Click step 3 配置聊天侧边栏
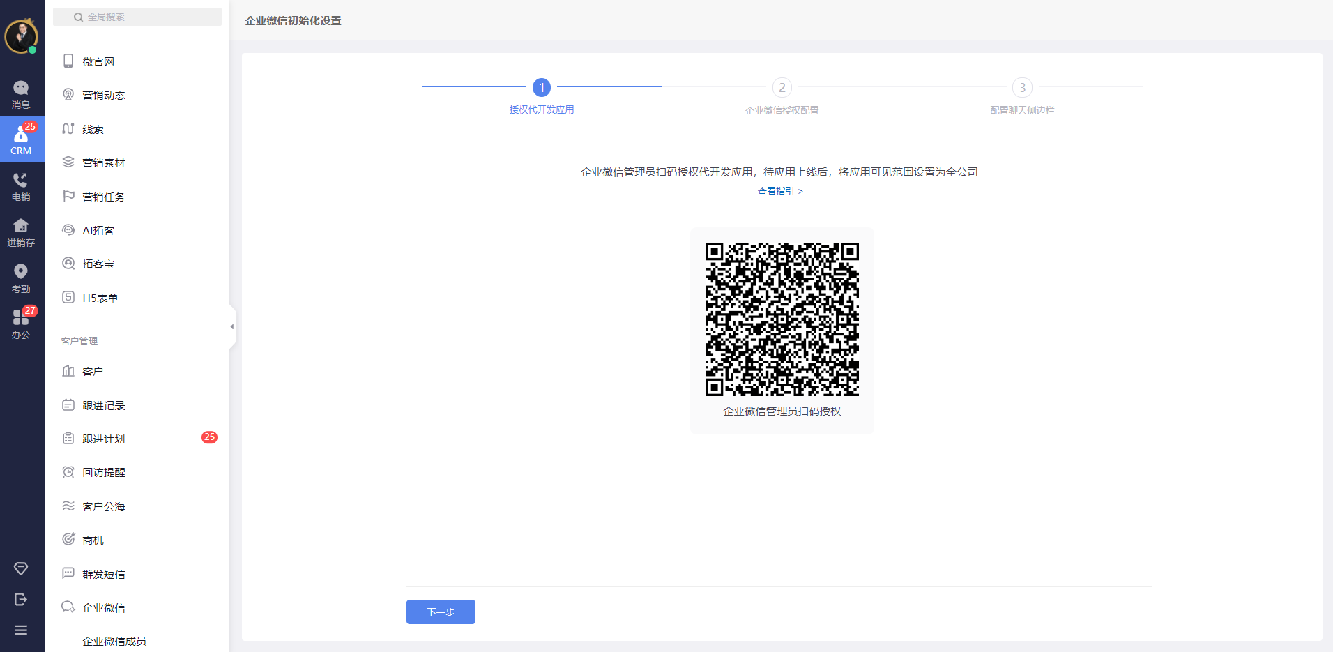The width and height of the screenshot is (1333, 652). (1022, 96)
